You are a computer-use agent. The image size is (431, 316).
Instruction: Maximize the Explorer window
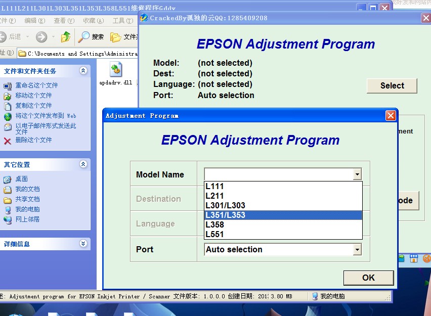(x=373, y=8)
